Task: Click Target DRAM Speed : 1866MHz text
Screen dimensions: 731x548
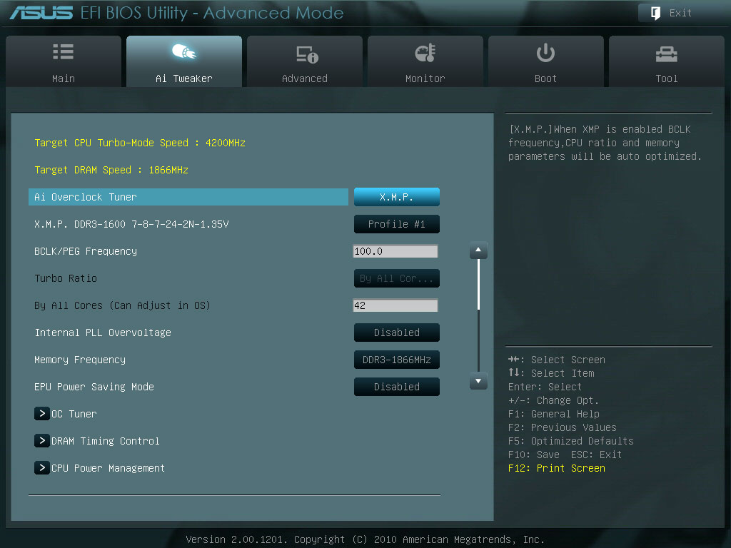Action: coord(111,170)
